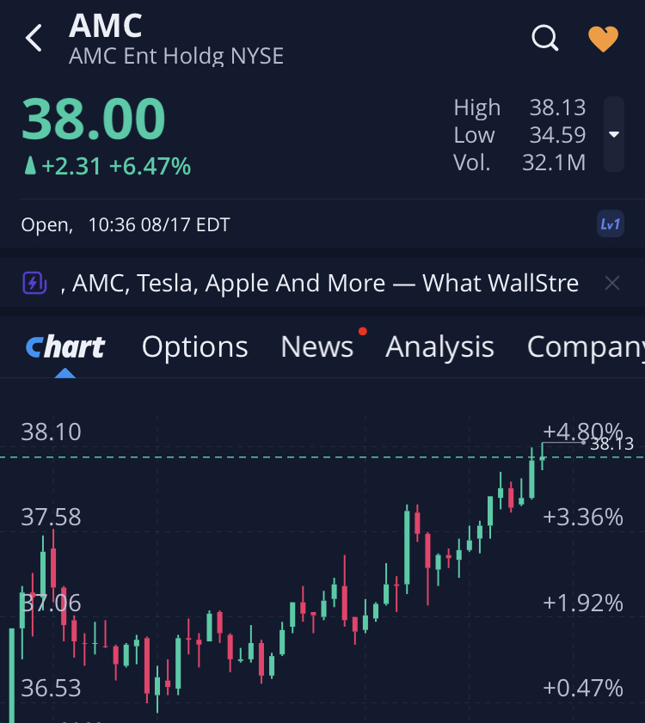Viewport: 645px width, 723px height.
Task: Open the search magnifier
Action: tap(545, 38)
